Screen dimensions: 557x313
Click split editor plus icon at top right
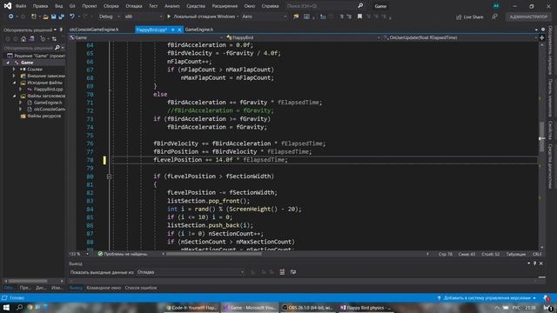click(541, 37)
